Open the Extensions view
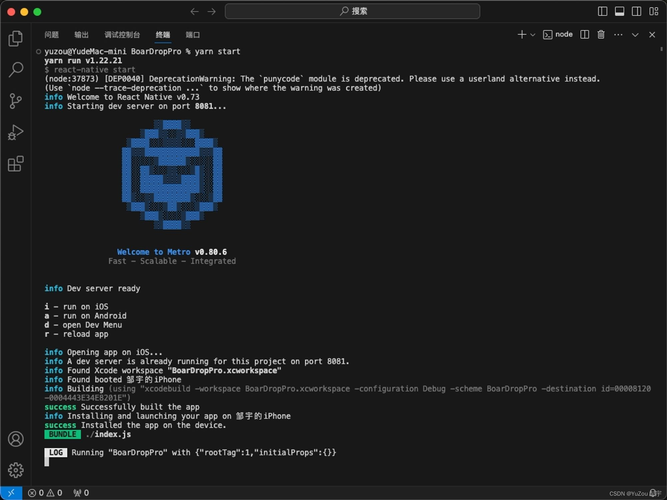Image resolution: width=667 pixels, height=500 pixels. [x=15, y=164]
